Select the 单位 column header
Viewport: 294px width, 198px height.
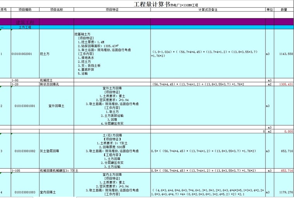tap(270, 10)
